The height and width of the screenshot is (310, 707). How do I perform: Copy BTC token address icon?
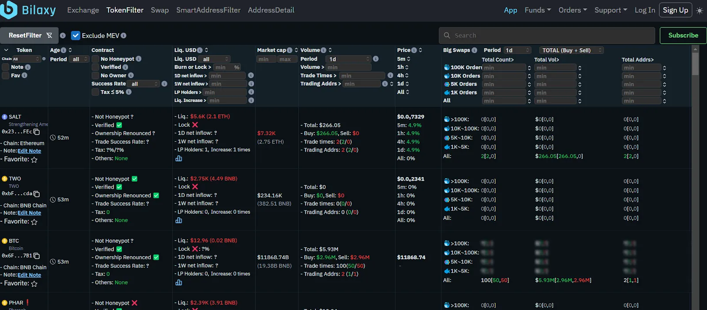coord(37,256)
